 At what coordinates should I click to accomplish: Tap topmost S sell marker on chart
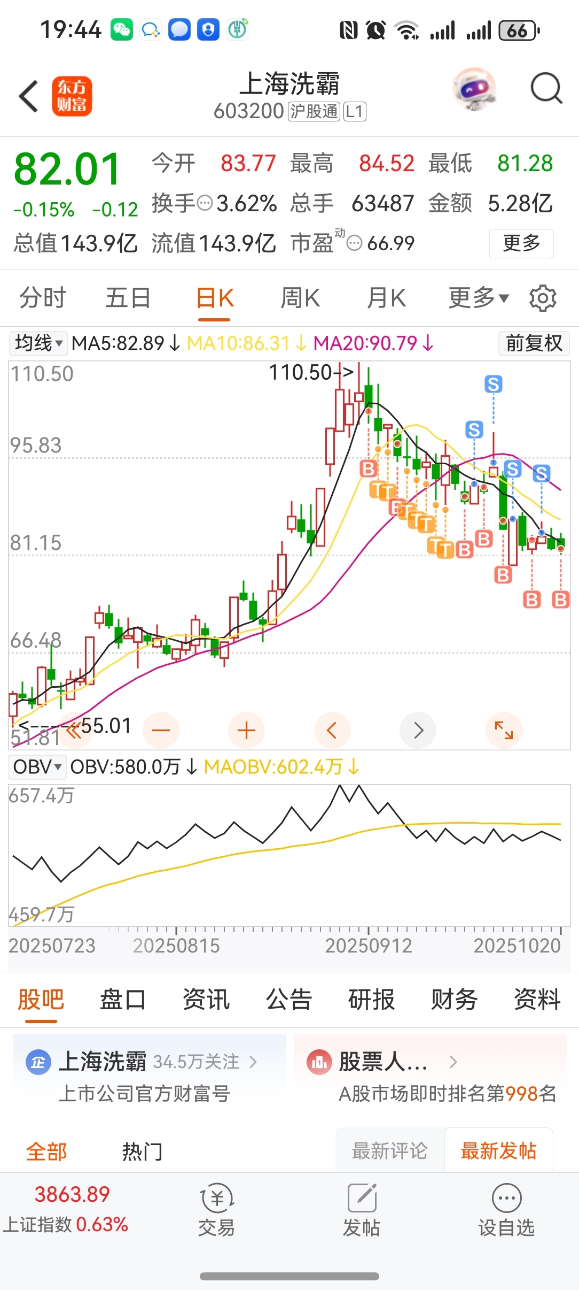point(494,384)
